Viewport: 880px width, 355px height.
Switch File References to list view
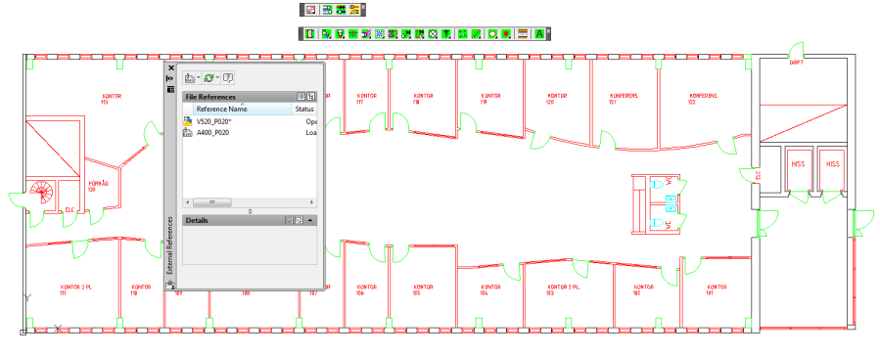click(x=301, y=97)
